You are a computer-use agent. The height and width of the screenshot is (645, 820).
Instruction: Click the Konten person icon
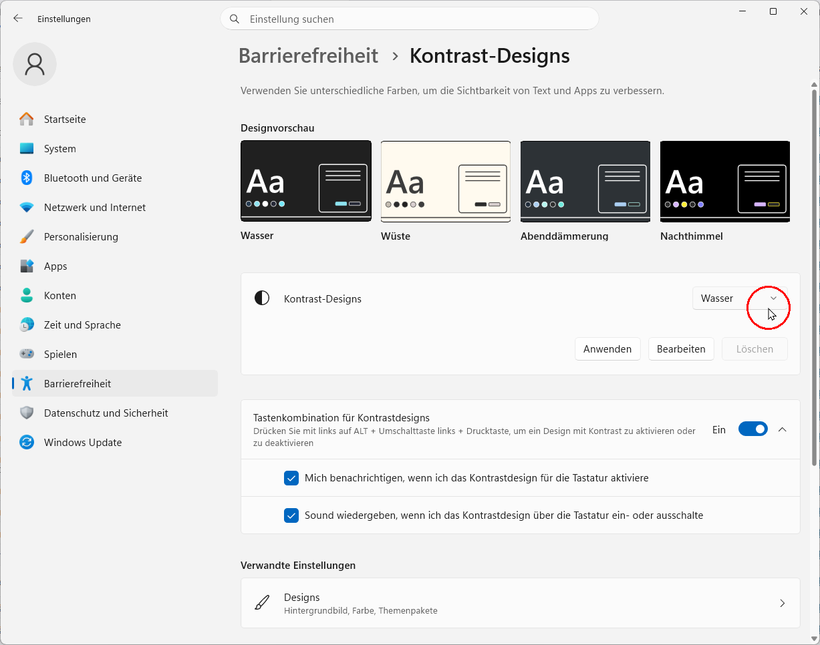point(27,296)
